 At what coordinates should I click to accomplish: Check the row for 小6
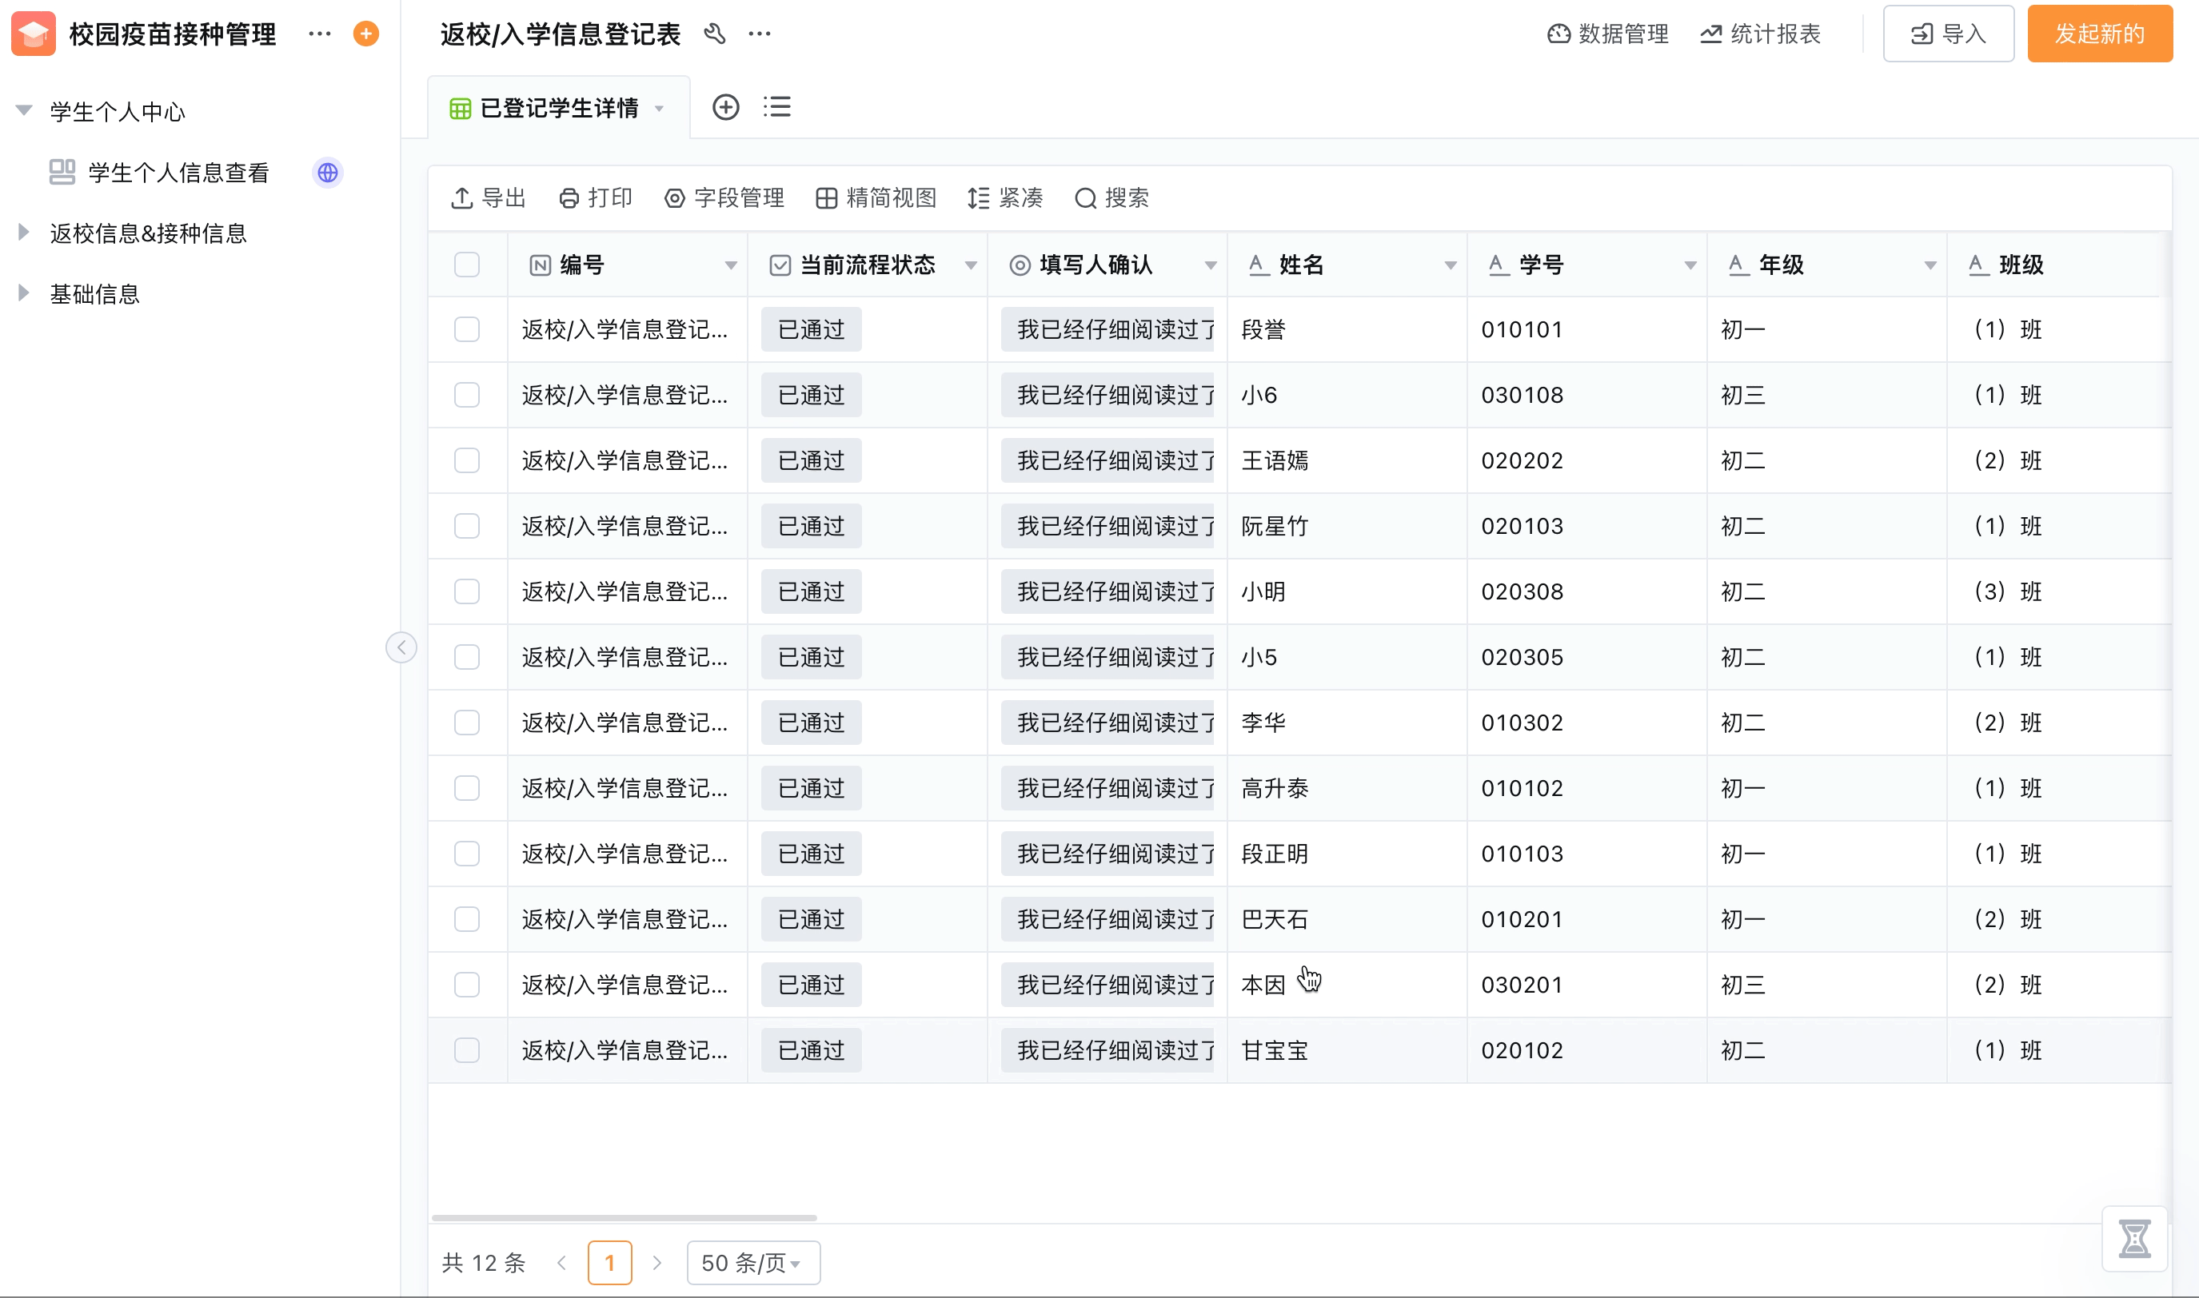tap(466, 395)
